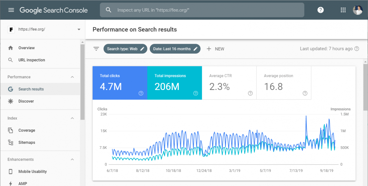This screenshot has width=368, height=186.
Task: Open URL inspection in the sidebar
Action: point(40,60)
